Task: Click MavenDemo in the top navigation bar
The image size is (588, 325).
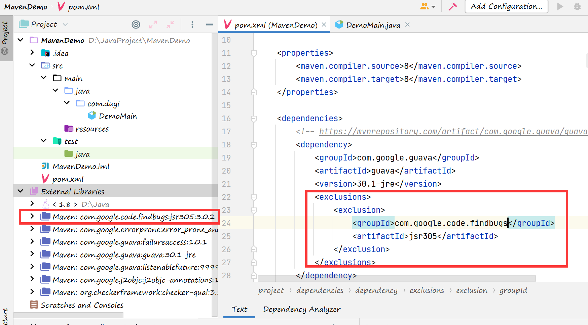Action: (26, 7)
